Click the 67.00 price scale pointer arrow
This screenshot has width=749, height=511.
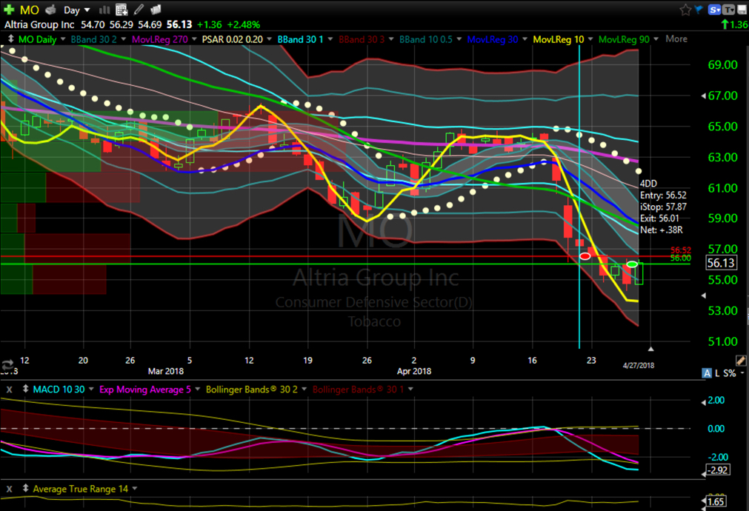[704, 96]
